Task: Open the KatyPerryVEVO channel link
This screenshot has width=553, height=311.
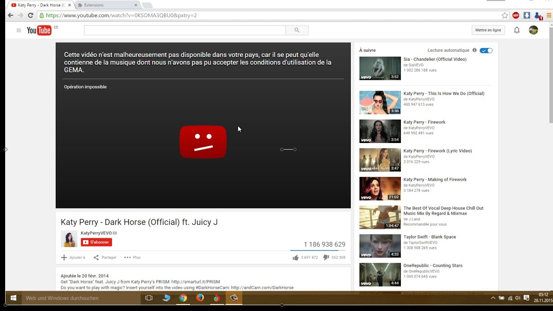Action: tap(96, 233)
